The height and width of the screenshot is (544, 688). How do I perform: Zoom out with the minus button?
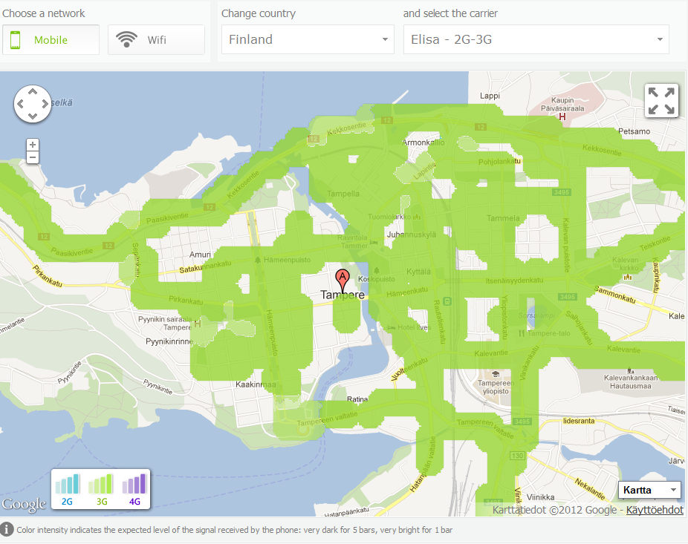pos(33,157)
